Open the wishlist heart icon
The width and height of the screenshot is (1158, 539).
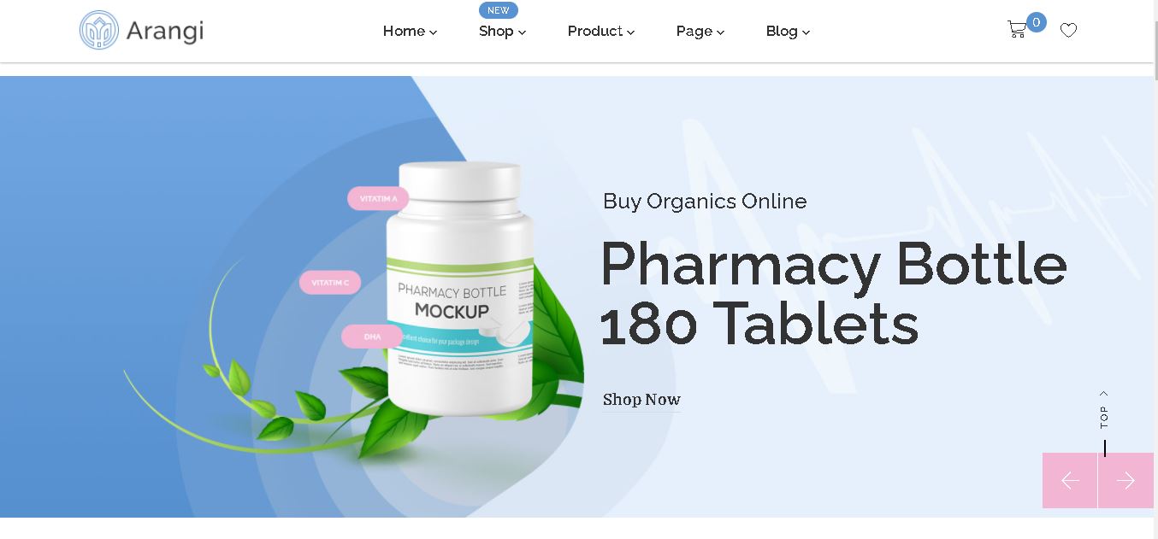pos(1068,31)
